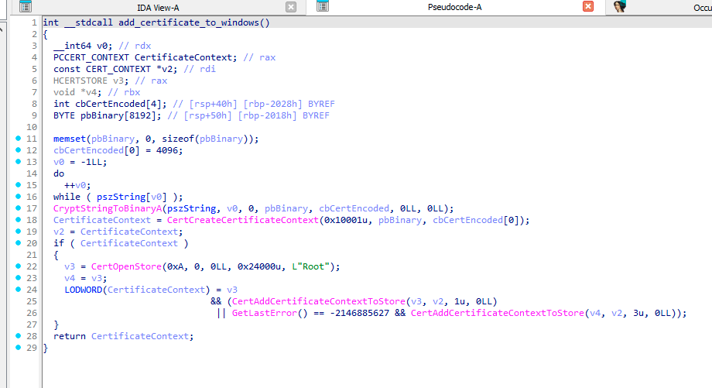Toggle breakpoint dot on line 15

[18, 184]
